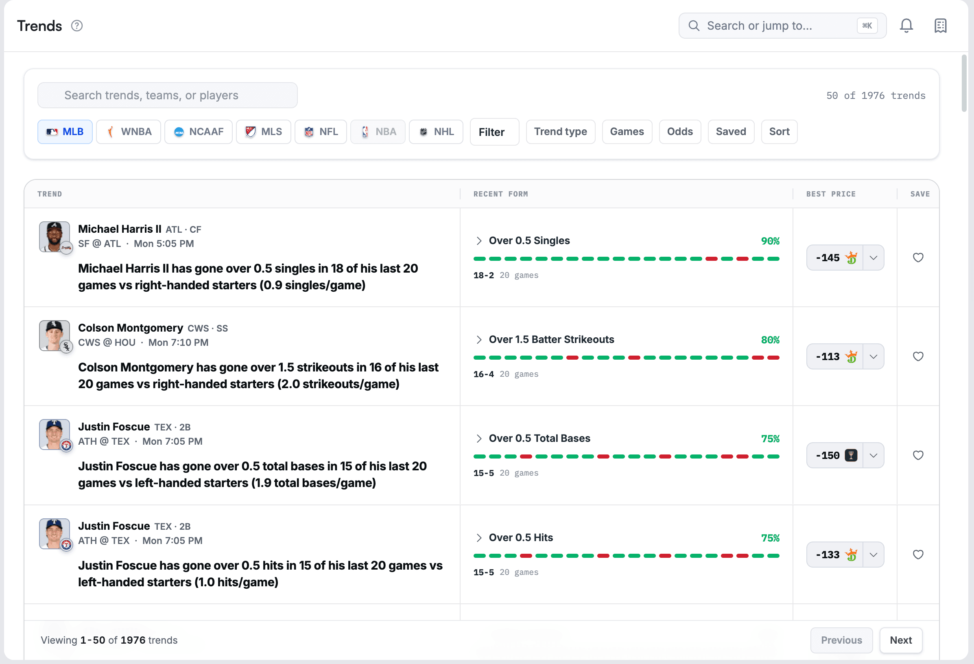
Task: Click the Trends help question mark icon
Action: point(77,26)
